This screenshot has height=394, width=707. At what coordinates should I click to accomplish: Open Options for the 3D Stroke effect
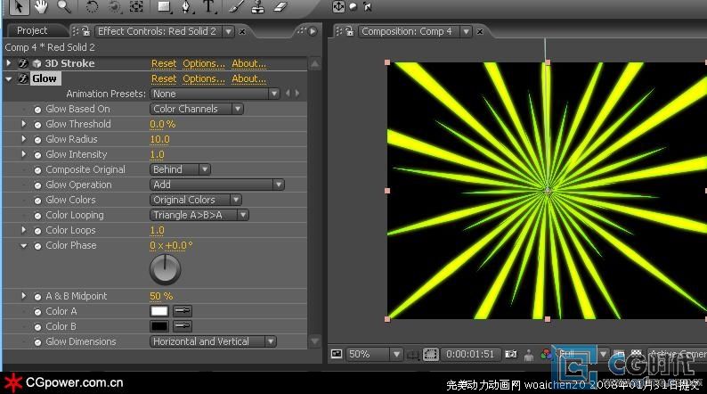(203, 63)
